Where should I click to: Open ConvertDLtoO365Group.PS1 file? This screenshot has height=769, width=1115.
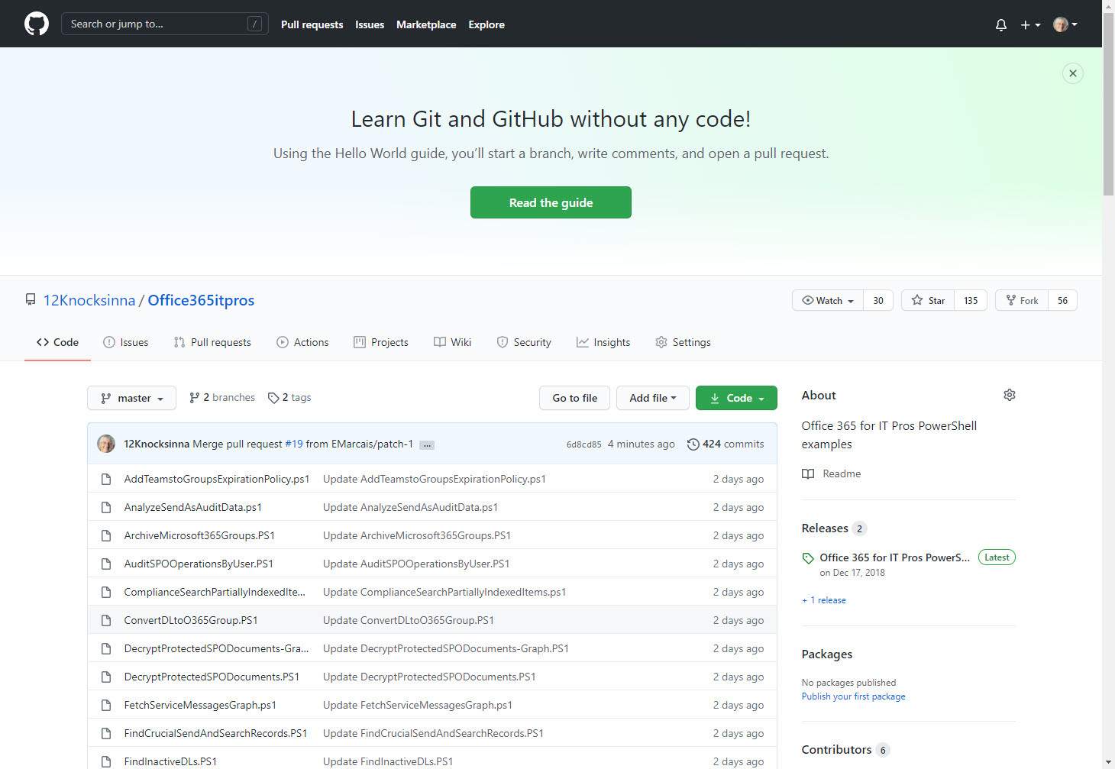point(191,620)
